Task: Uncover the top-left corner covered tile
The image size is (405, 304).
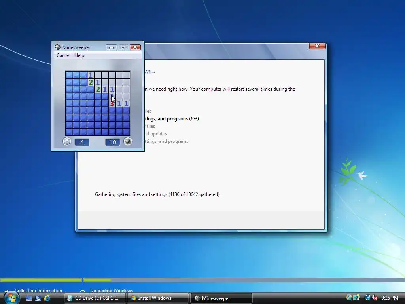Action: coord(69,75)
